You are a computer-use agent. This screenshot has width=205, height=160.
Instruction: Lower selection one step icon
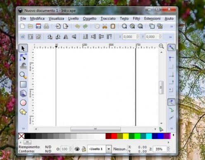(x=93, y=37)
